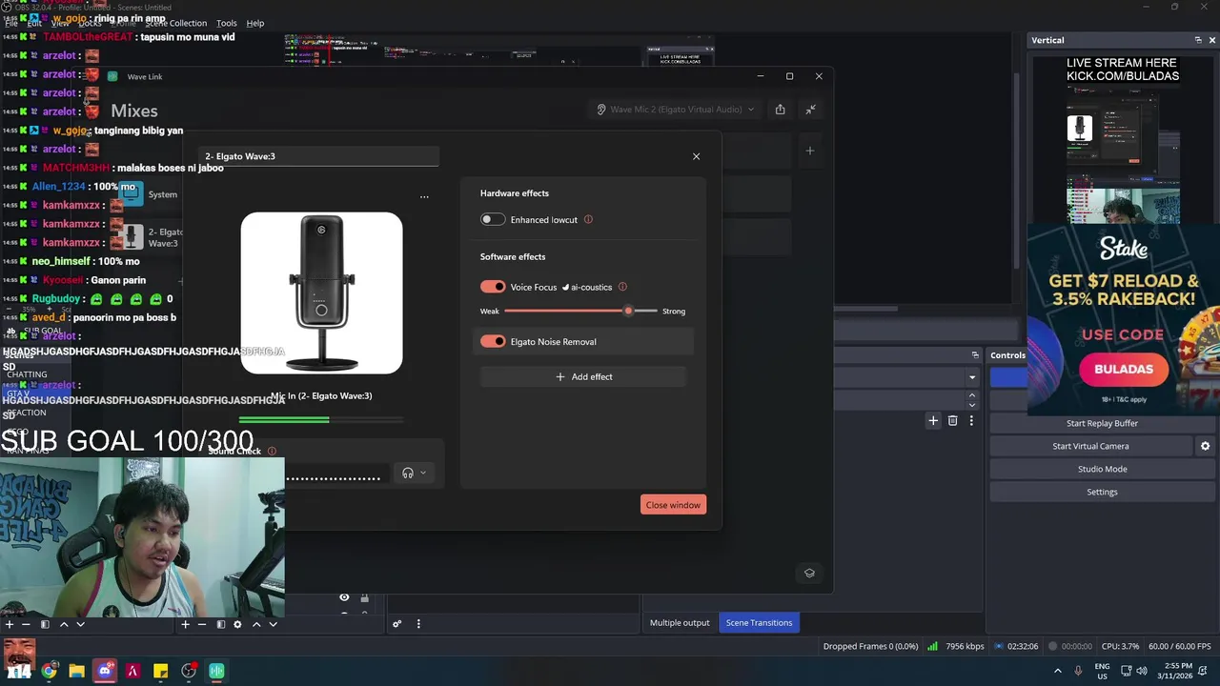Open OBS Settings button
The image size is (1220, 686).
pos(1102,492)
